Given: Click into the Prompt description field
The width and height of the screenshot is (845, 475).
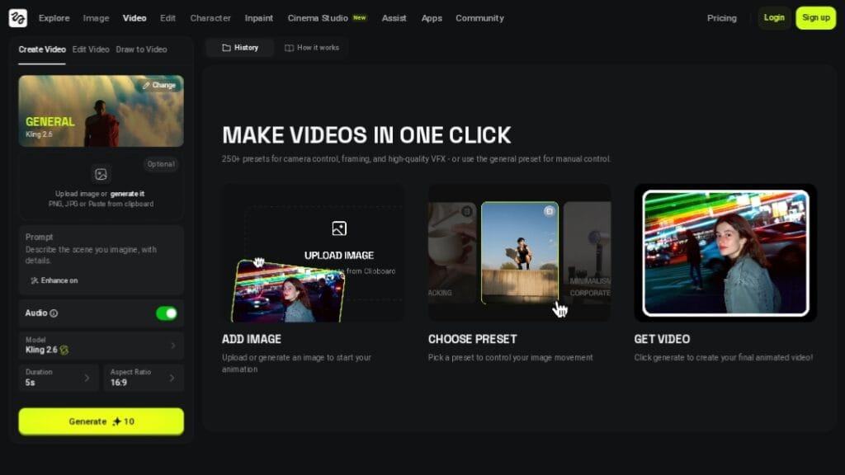Looking at the screenshot, I should 101,254.
